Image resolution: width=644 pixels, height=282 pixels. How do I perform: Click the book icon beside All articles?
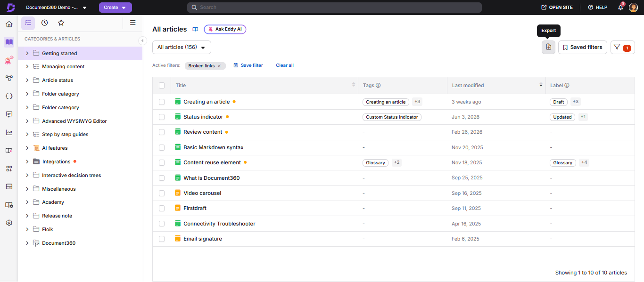pos(195,29)
